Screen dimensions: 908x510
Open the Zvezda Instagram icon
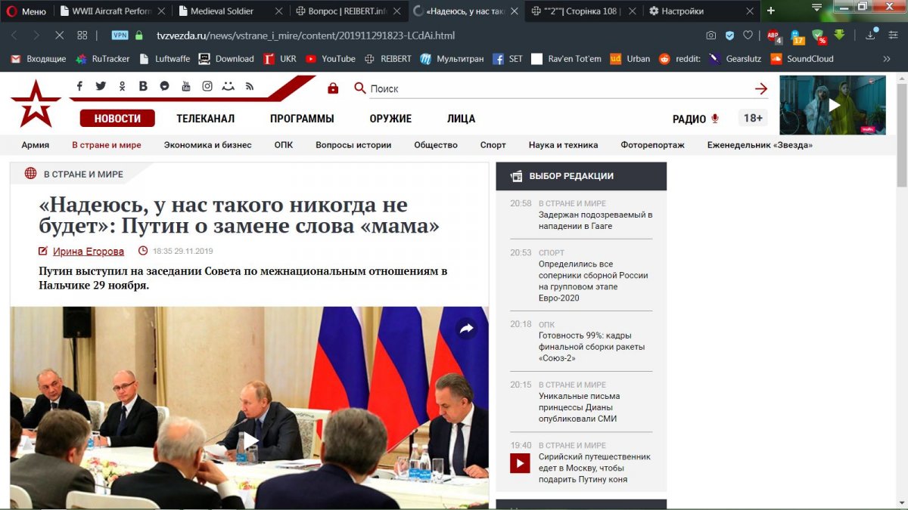tap(207, 87)
